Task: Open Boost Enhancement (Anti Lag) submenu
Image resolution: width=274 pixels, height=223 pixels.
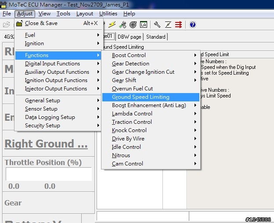Action: coord(151,105)
